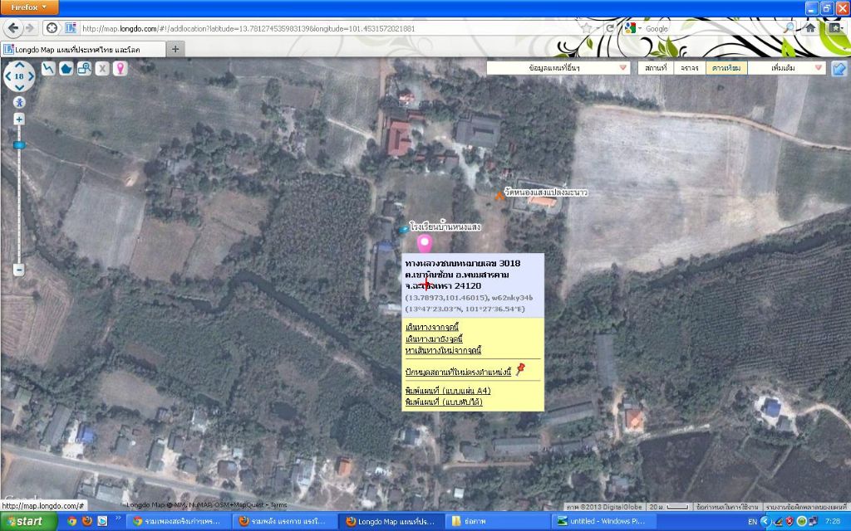Switch to สถานที่ places map mode
This screenshot has width=851, height=531.
coord(656,68)
